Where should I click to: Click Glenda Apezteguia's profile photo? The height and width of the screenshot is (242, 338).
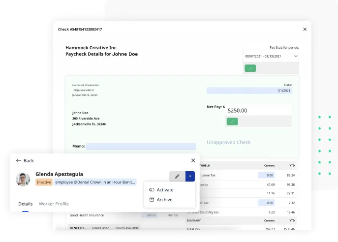[23, 180]
